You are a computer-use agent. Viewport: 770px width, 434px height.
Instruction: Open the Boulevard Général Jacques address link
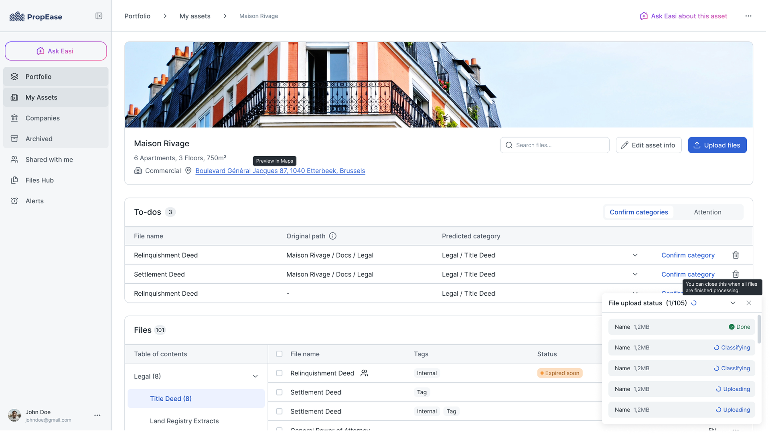pyautogui.click(x=280, y=171)
